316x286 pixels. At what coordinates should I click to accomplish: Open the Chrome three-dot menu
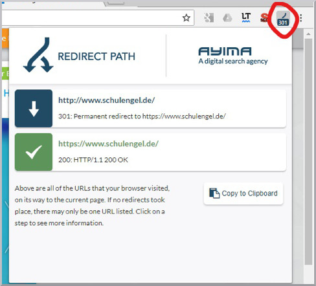301,18
